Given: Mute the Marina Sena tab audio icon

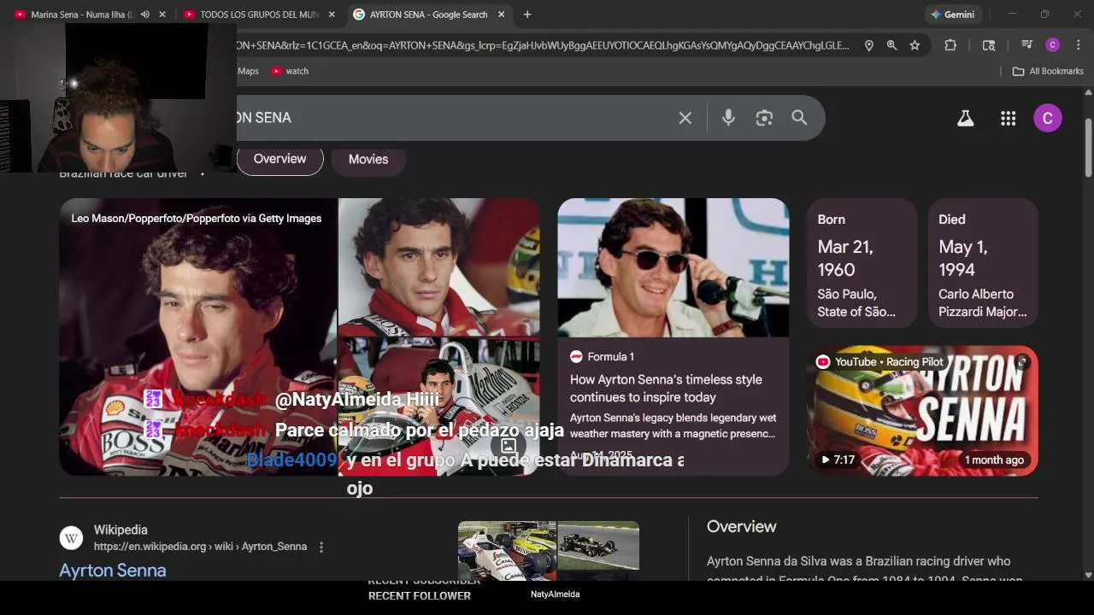Looking at the screenshot, I should point(144,15).
